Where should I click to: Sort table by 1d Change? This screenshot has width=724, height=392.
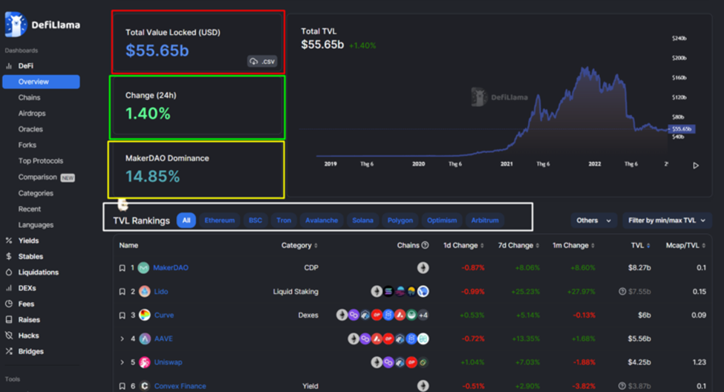[x=463, y=245]
